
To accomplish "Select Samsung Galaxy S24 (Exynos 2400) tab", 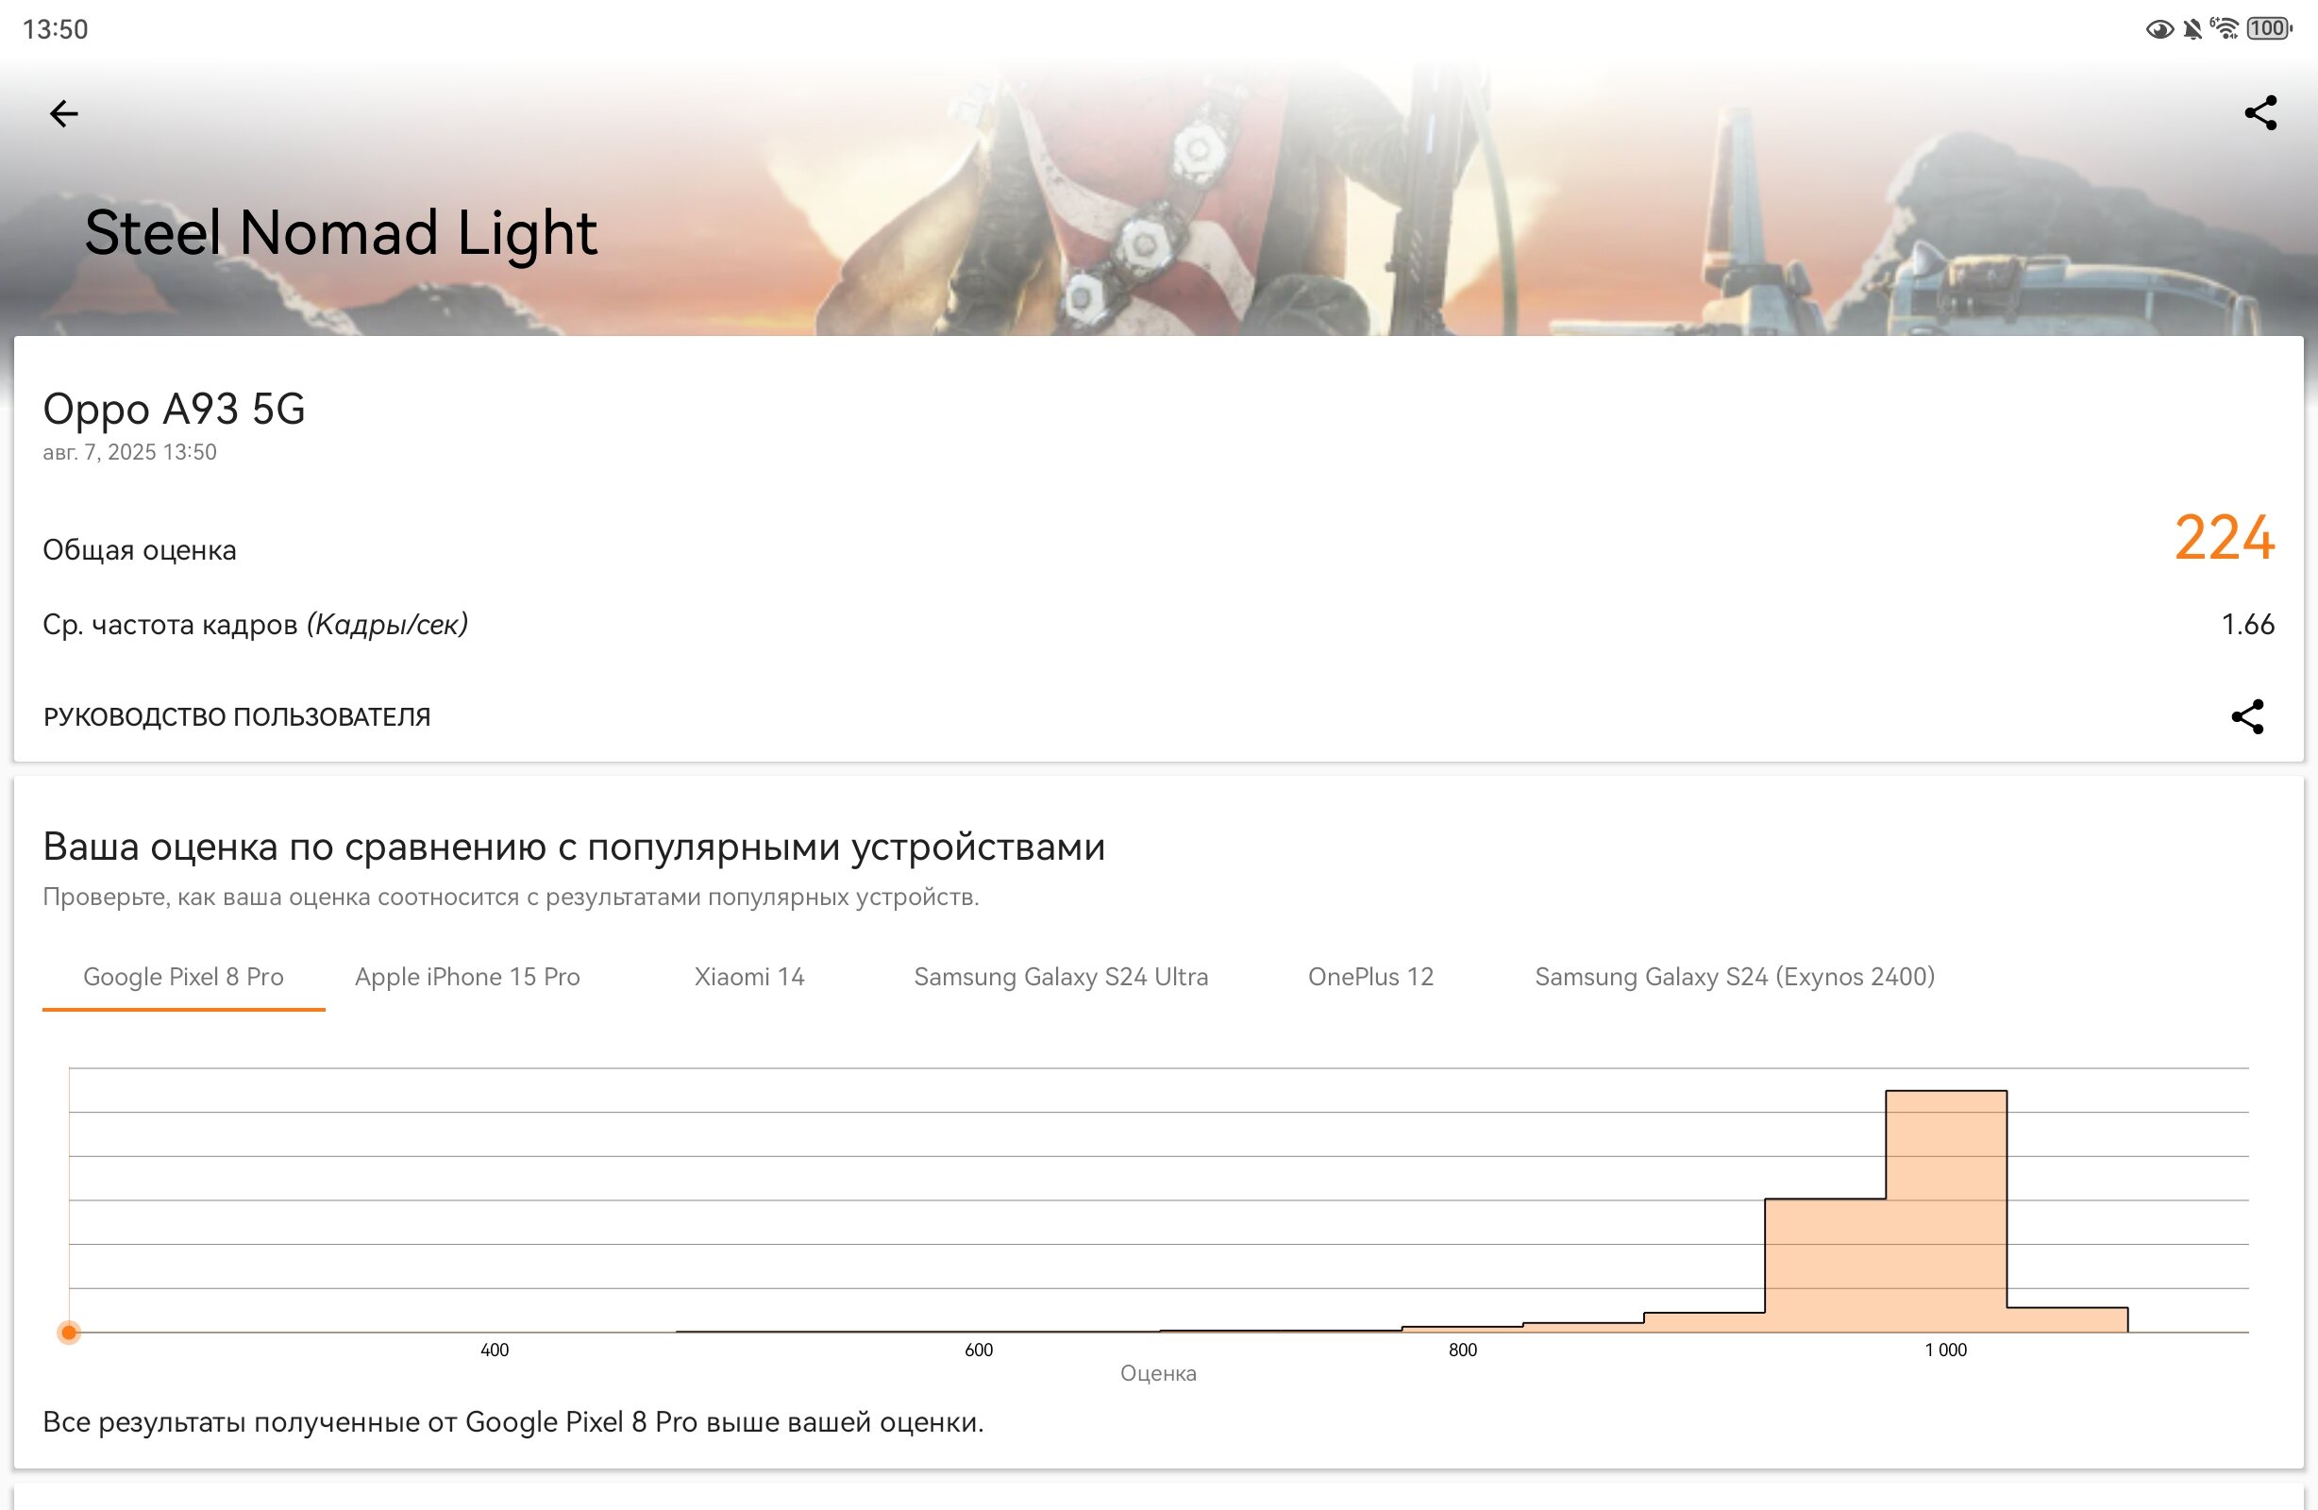I will 1735,977.
